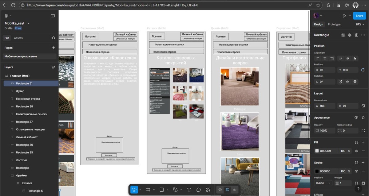Screen dimensions: 369x196
Task: Toggle individual stroke sides
Action: pos(363,183)
